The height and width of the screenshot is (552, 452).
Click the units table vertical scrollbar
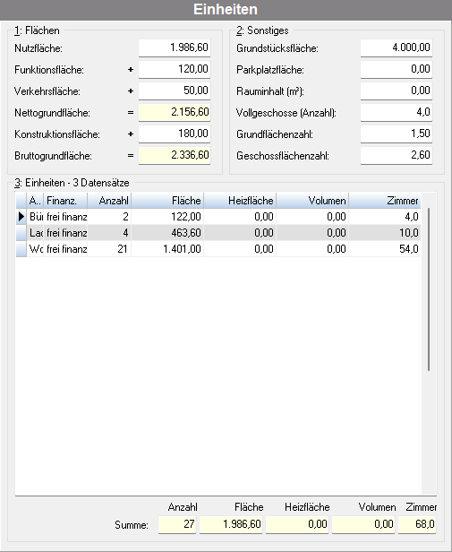click(429, 289)
